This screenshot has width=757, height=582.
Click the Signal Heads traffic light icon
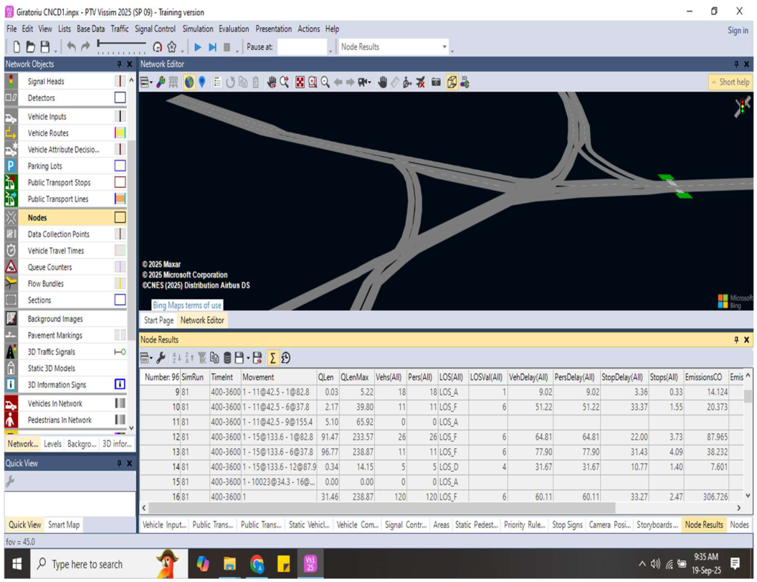(x=11, y=81)
